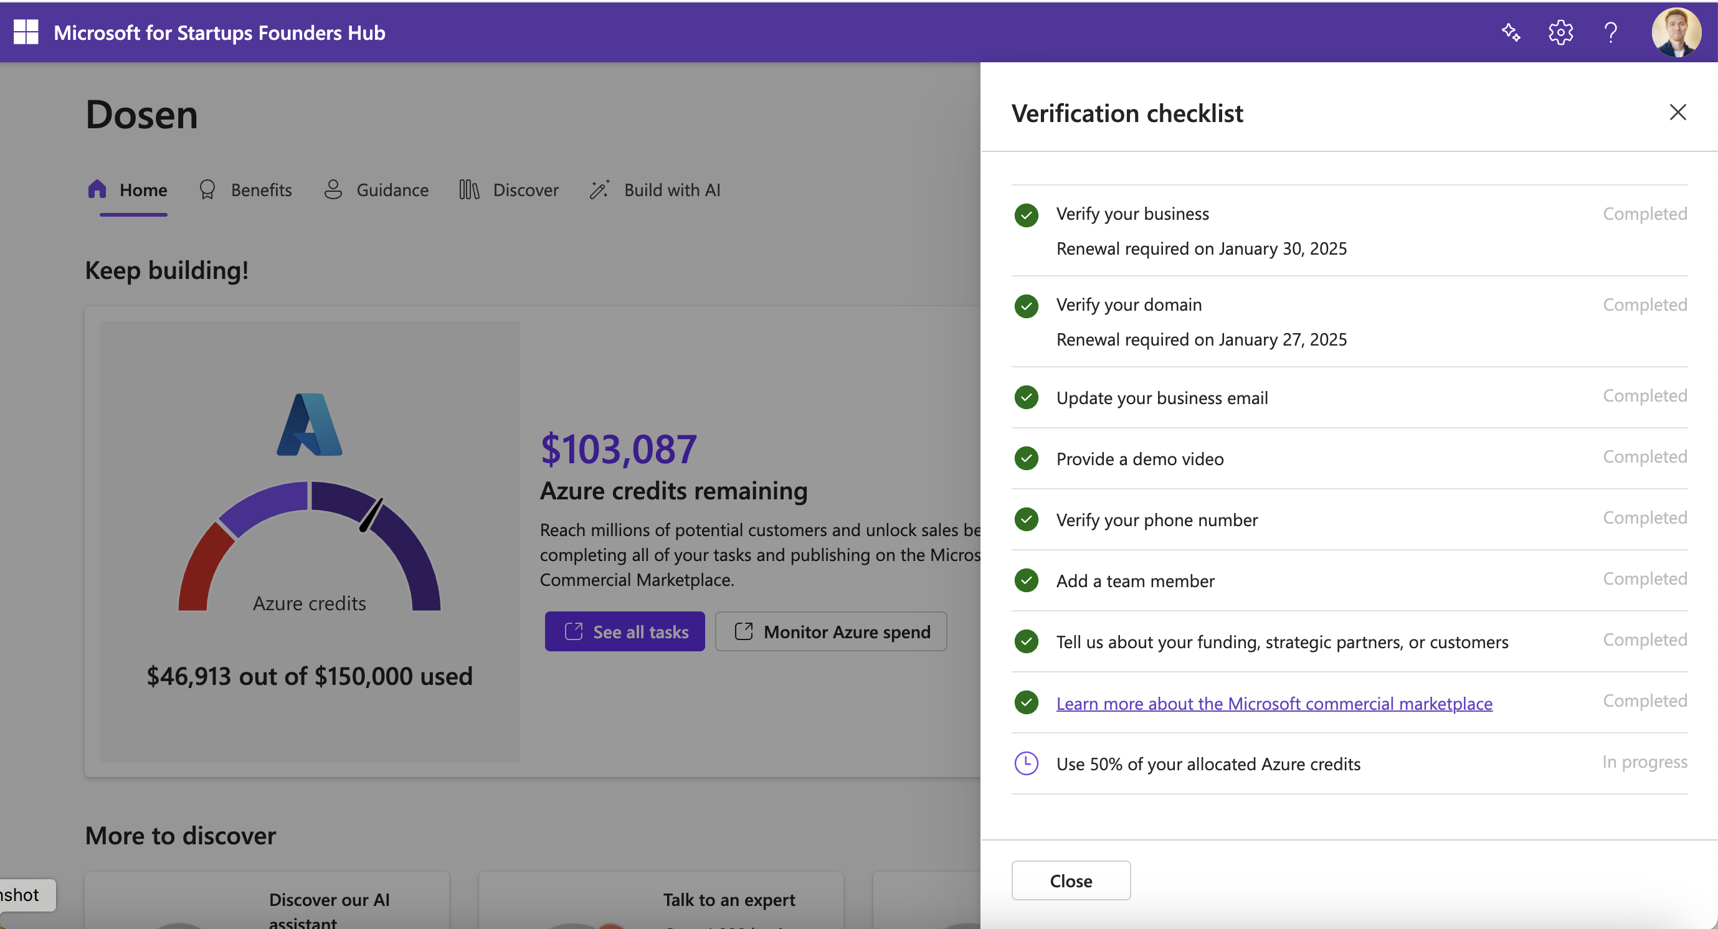Click the 'Verification checklist' panel title
The image size is (1718, 929).
point(1127,113)
